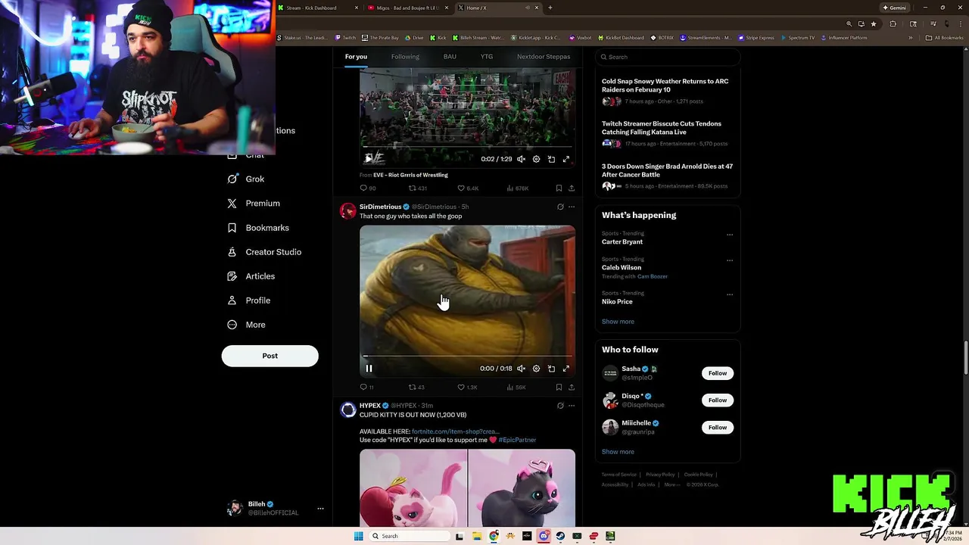The image size is (969, 545).
Task: Unmute the SirDimetrious video
Action: [x=521, y=369]
